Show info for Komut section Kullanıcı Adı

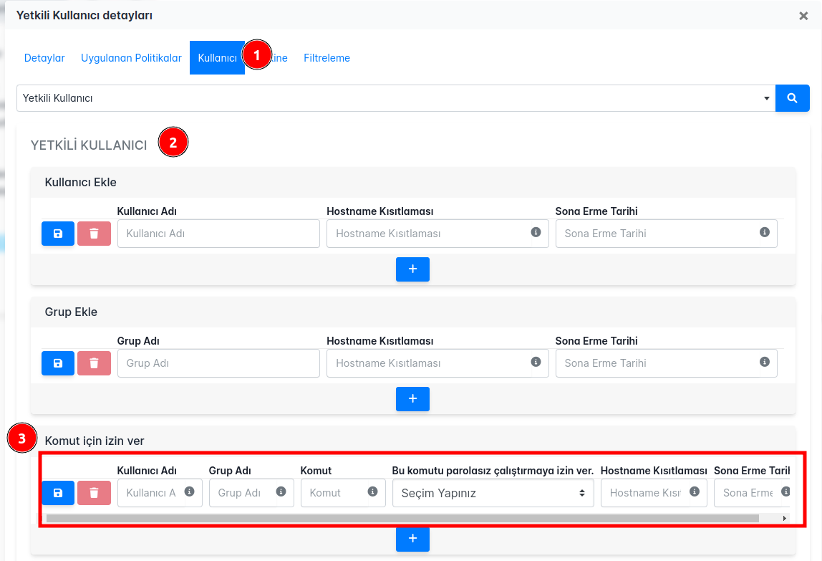pyautogui.click(x=189, y=492)
